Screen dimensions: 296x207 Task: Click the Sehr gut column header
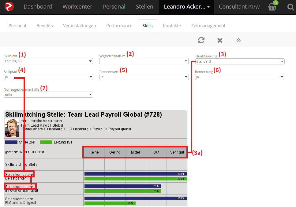click(x=177, y=152)
